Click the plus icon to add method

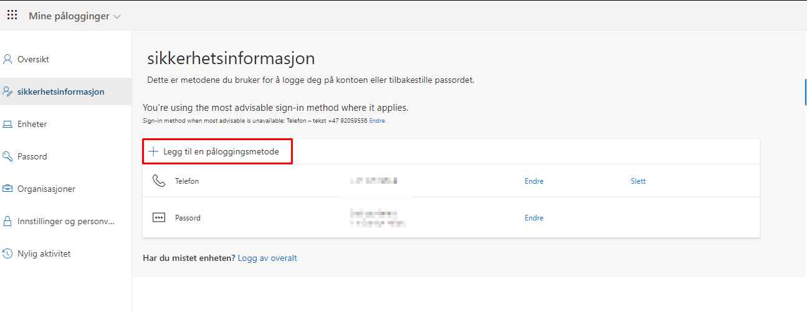[x=153, y=151]
